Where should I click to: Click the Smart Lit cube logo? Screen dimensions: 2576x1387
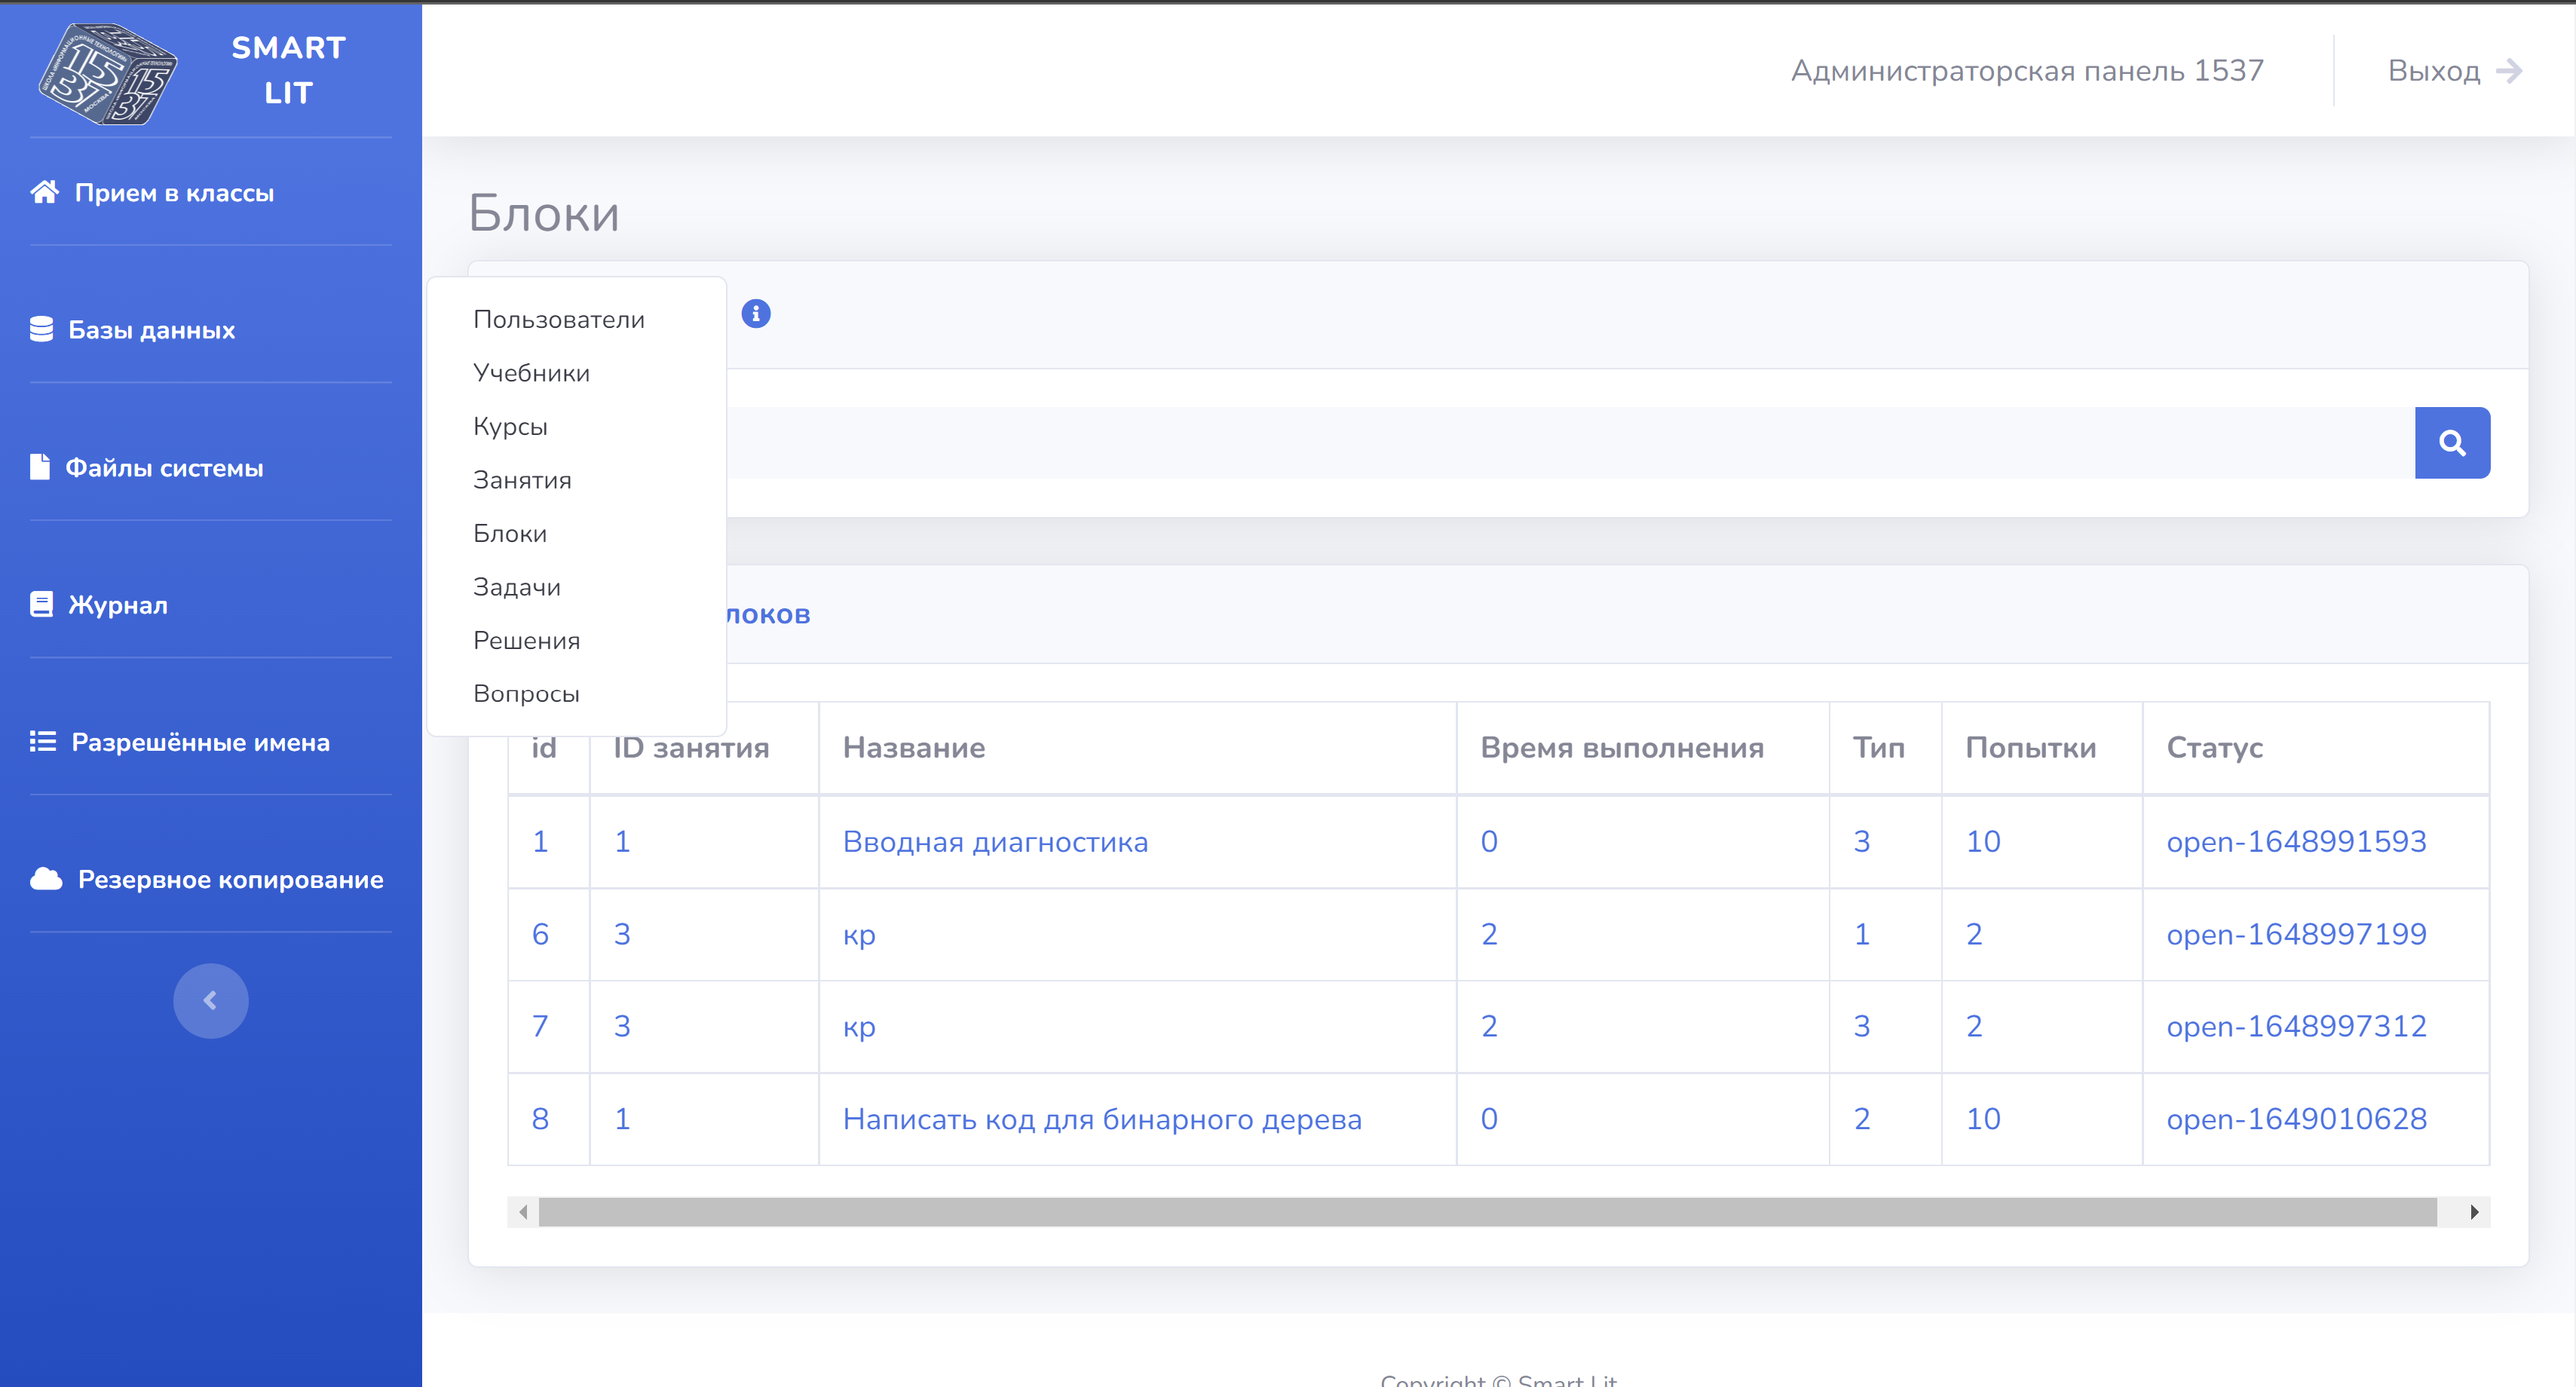[107, 73]
